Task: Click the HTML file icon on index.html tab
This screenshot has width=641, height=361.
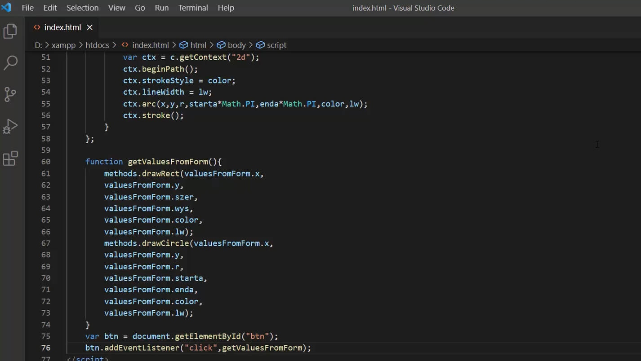Action: 37,27
